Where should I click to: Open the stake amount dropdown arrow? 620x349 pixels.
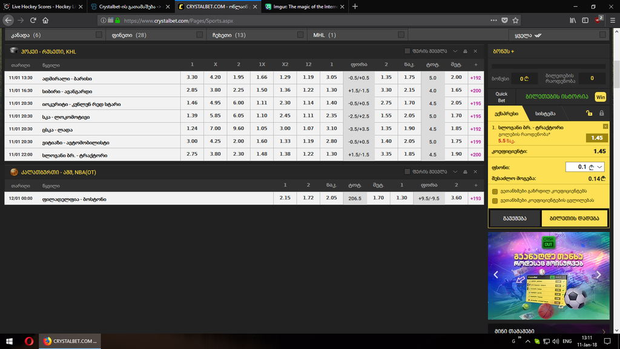click(599, 167)
